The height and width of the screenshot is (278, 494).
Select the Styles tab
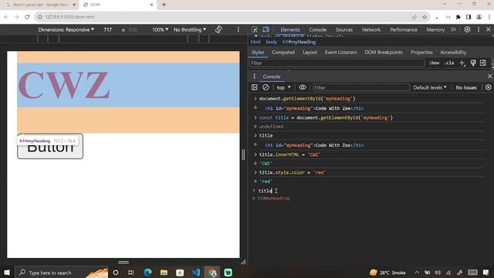tap(258, 53)
